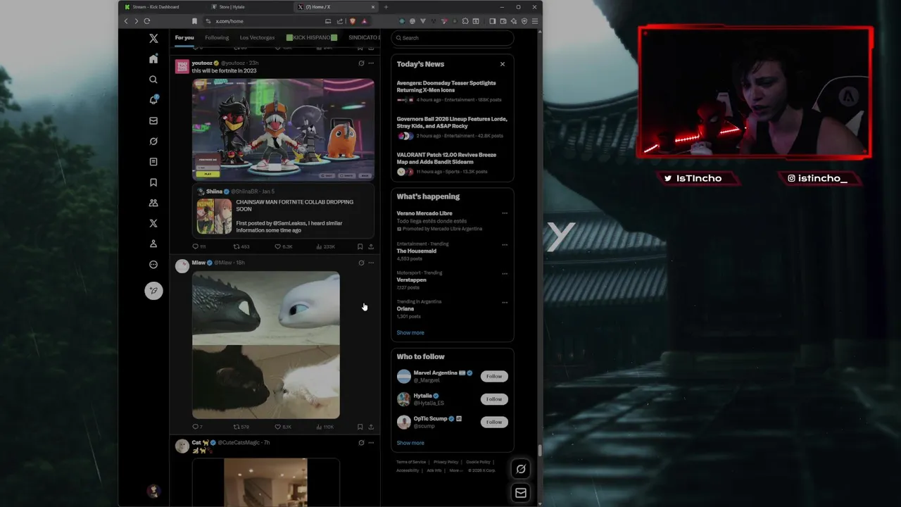Open a new browser tab
Image resolution: width=901 pixels, height=507 pixels.
(386, 7)
